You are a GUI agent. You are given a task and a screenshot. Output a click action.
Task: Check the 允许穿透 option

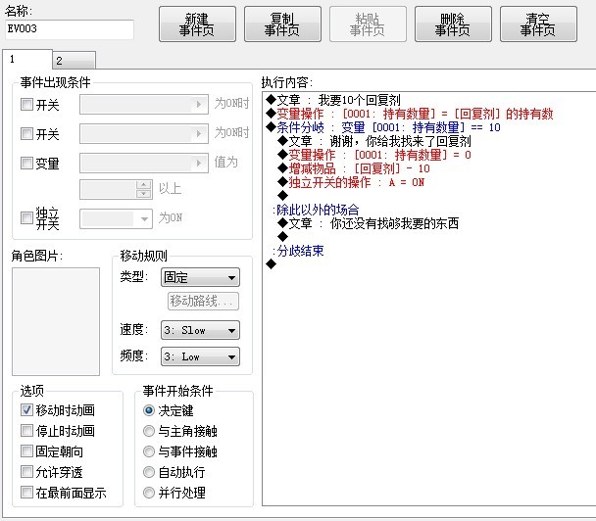[x=26, y=472]
